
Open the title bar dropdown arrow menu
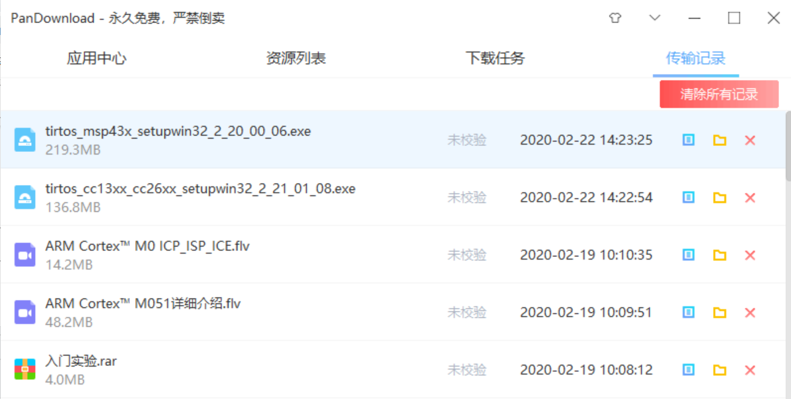click(x=655, y=18)
